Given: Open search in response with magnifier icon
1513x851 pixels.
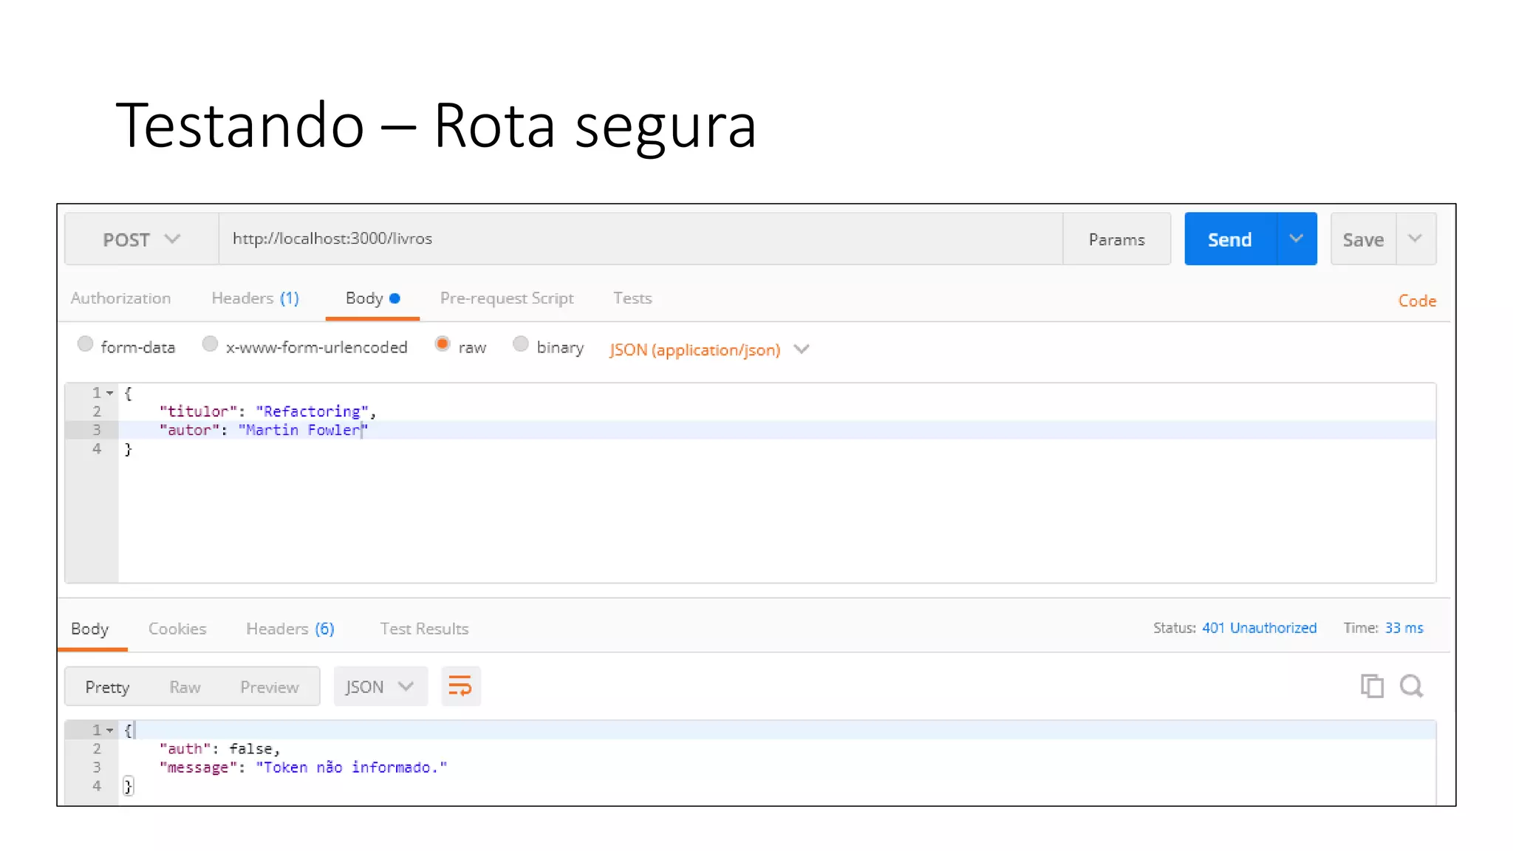Looking at the screenshot, I should click(x=1412, y=686).
